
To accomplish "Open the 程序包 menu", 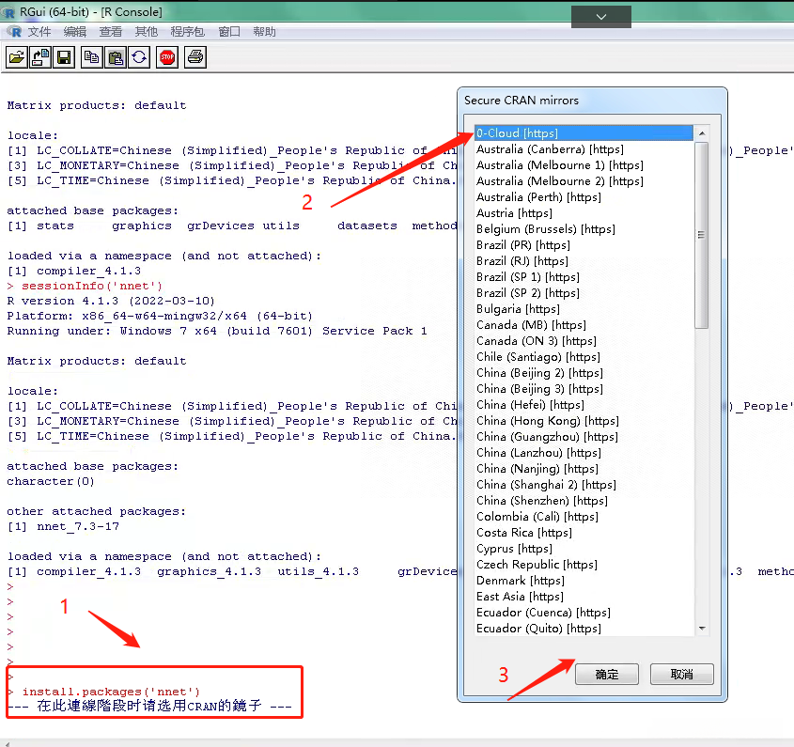I will pyautogui.click(x=187, y=32).
